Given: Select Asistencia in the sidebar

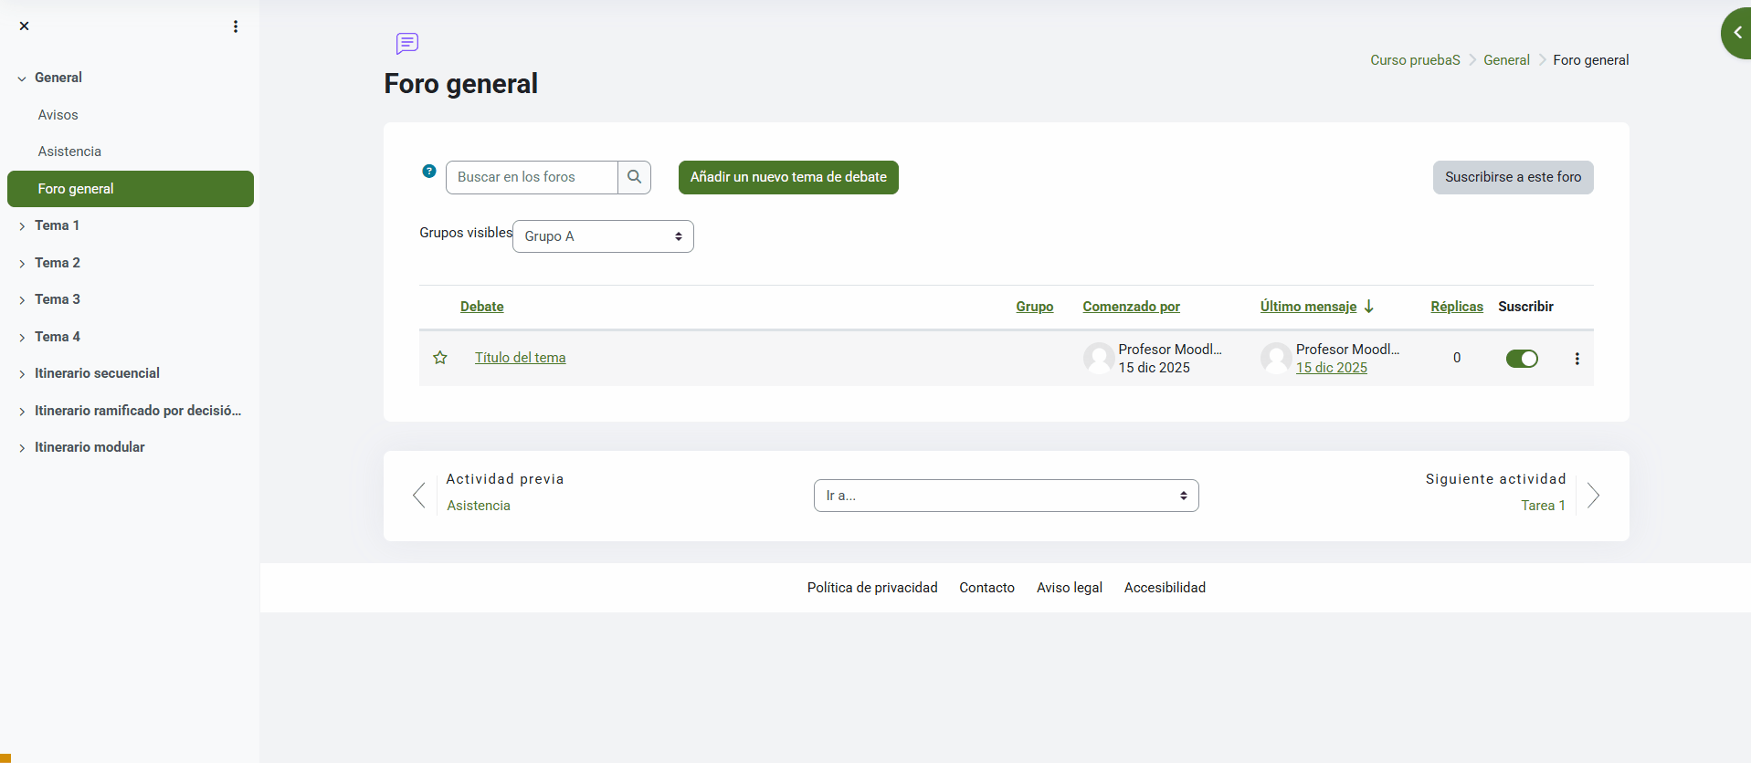Looking at the screenshot, I should click(69, 152).
